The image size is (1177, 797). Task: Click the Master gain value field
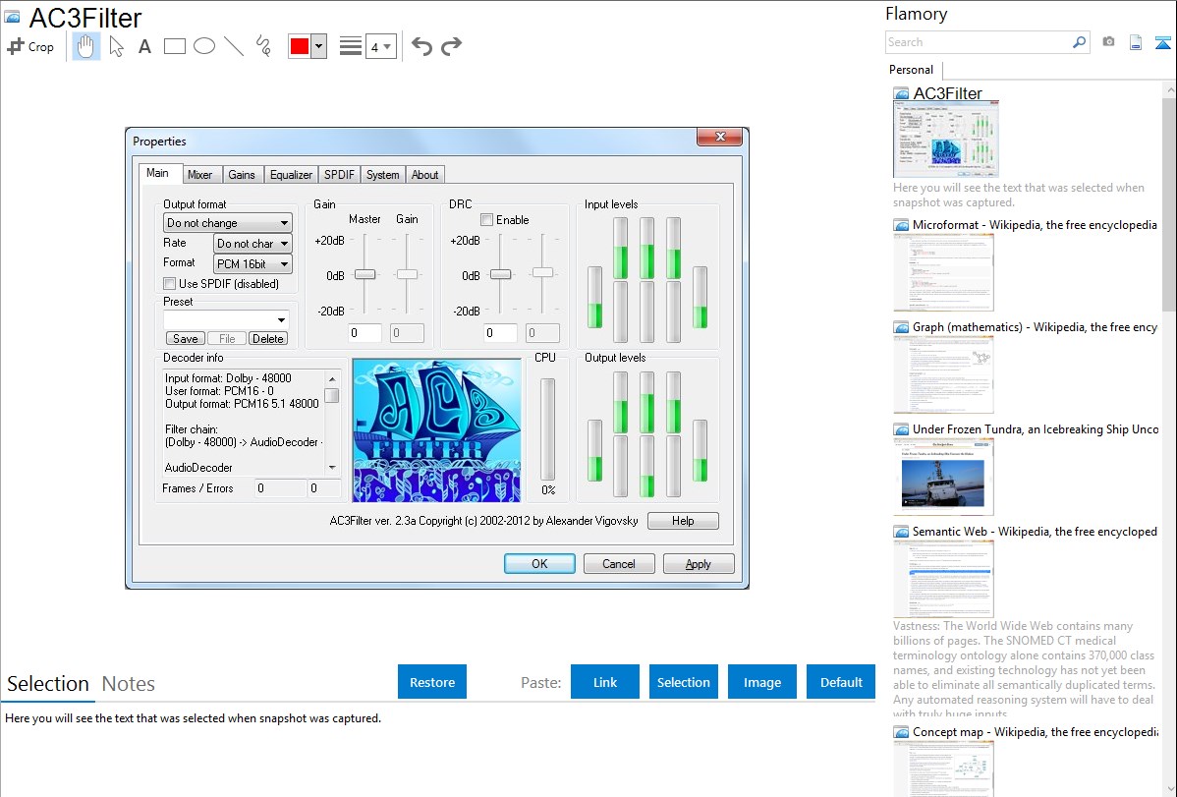click(x=364, y=333)
